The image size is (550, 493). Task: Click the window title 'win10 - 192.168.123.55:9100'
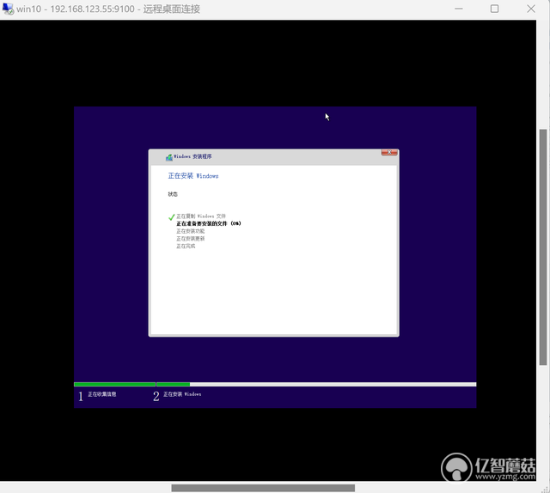tap(76, 9)
